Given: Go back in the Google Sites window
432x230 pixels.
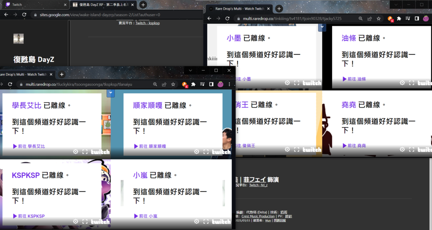Looking at the screenshot, I should 6,15.
